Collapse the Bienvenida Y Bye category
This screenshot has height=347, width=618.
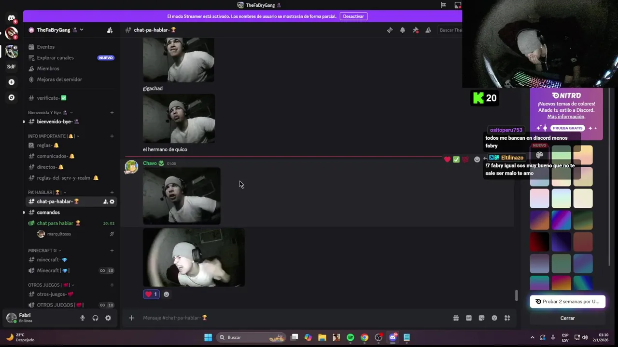point(50,112)
